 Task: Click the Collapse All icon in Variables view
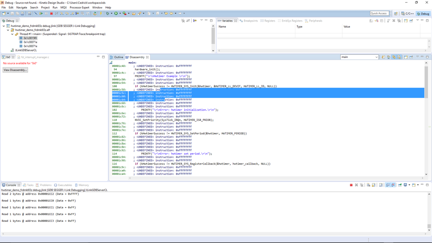click(x=381, y=21)
